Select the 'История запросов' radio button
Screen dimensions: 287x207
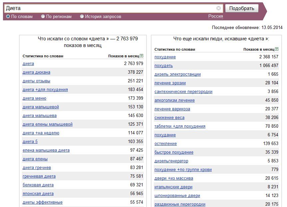(82, 16)
